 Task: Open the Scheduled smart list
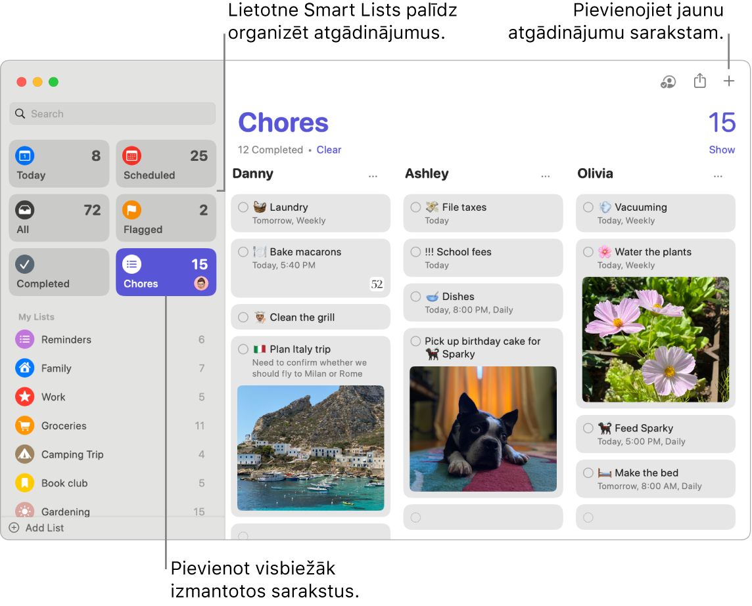coord(166,163)
